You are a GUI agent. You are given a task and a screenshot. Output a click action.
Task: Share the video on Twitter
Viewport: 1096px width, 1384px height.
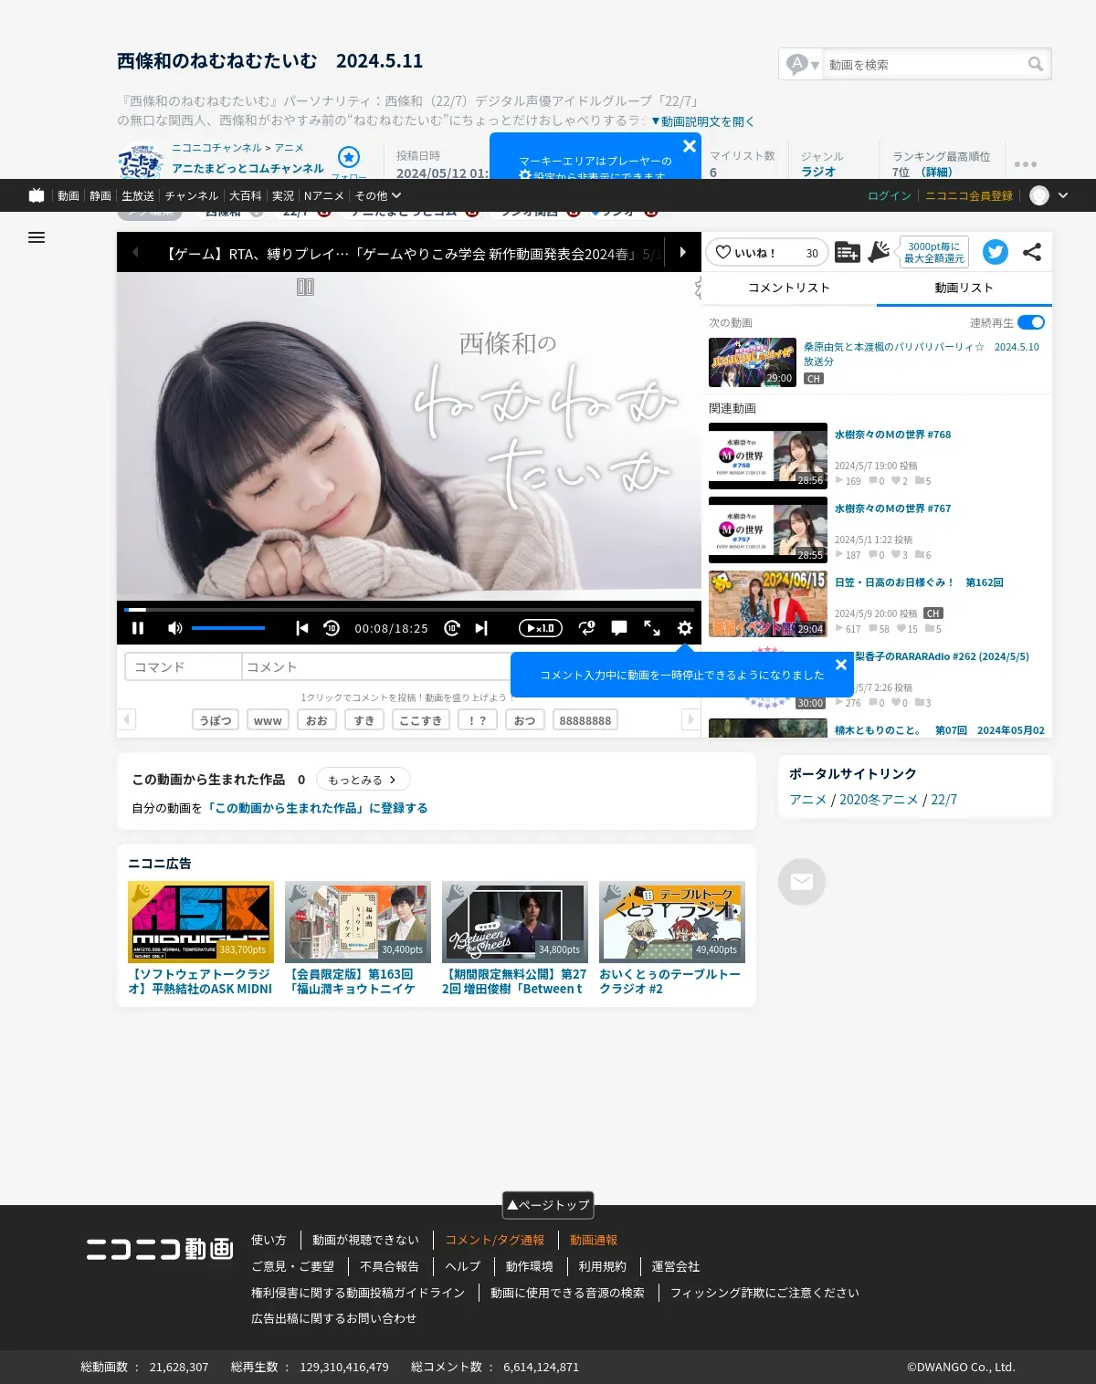tap(996, 252)
